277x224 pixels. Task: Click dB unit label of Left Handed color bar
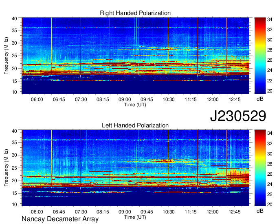pyautogui.click(x=260, y=211)
